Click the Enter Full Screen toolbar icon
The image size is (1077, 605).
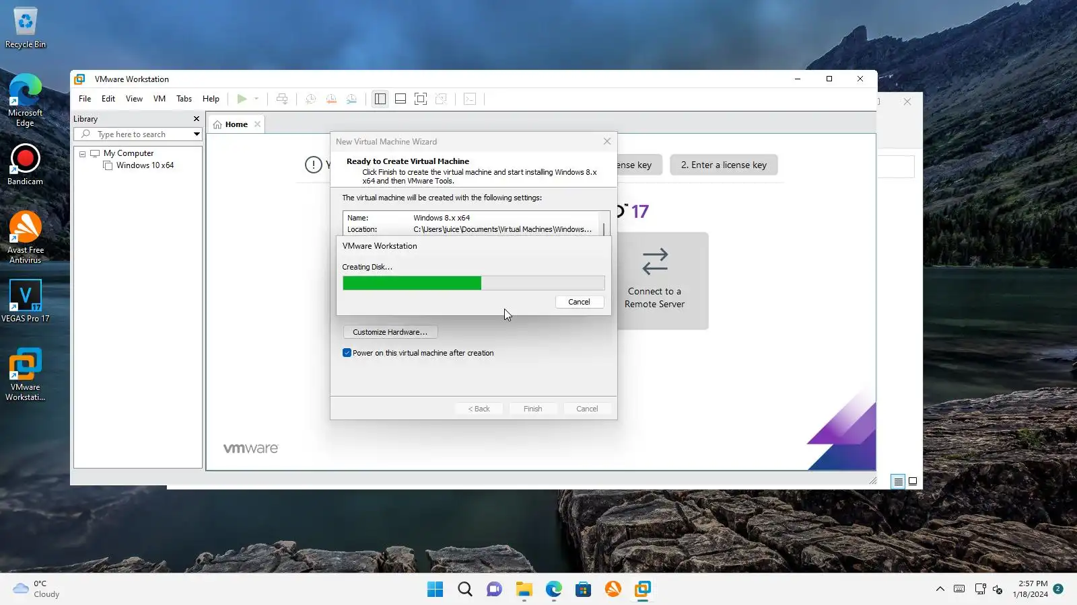click(421, 99)
